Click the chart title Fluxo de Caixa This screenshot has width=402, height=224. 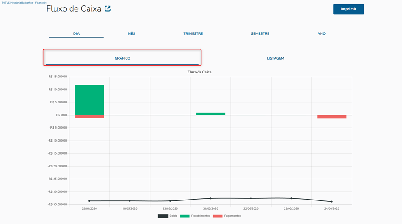[200, 72]
